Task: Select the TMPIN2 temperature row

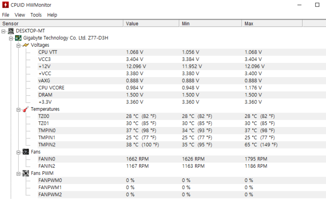Action: 47,145
